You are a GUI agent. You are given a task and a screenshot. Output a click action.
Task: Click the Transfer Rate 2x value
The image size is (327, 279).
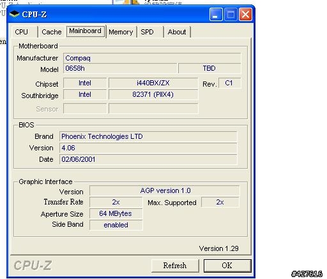click(116, 202)
